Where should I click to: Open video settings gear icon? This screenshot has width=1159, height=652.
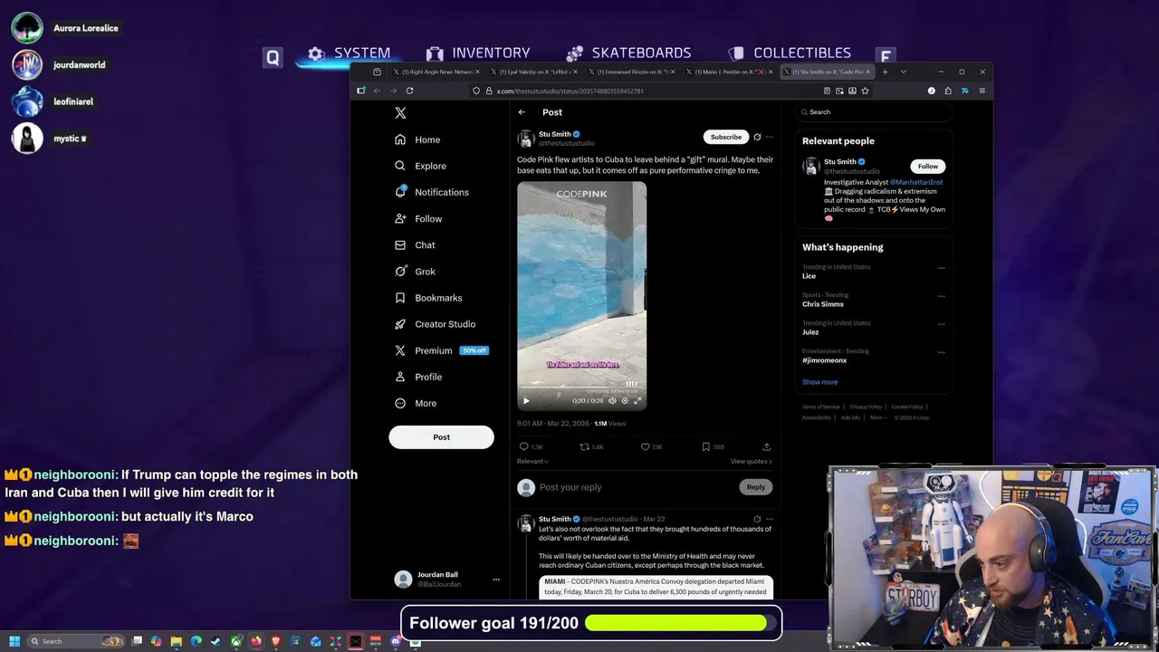[625, 400]
